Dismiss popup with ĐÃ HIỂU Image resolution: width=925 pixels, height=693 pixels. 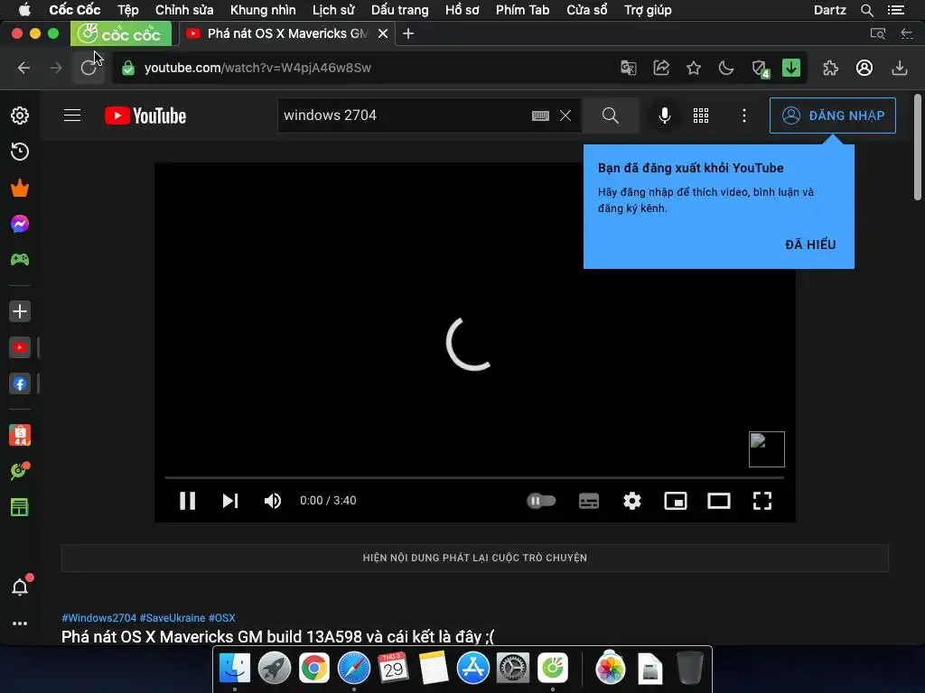click(x=810, y=245)
